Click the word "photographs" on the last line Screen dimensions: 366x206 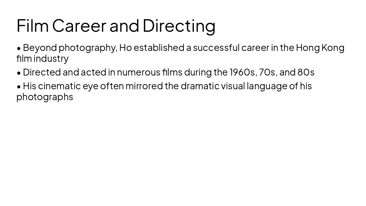click(45, 97)
